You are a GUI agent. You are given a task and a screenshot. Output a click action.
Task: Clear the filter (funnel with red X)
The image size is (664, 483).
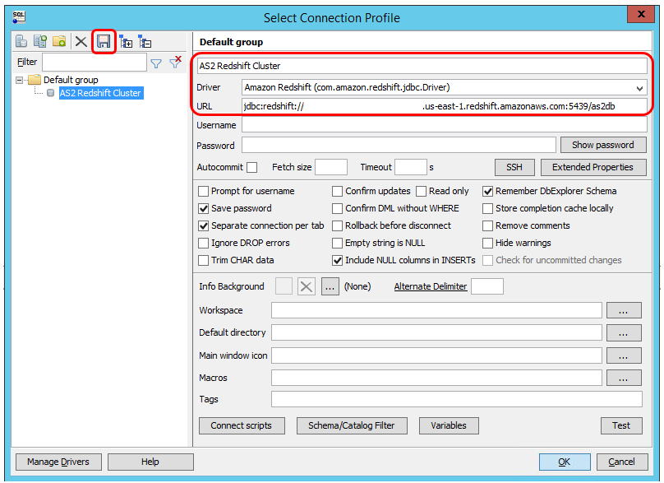(175, 62)
